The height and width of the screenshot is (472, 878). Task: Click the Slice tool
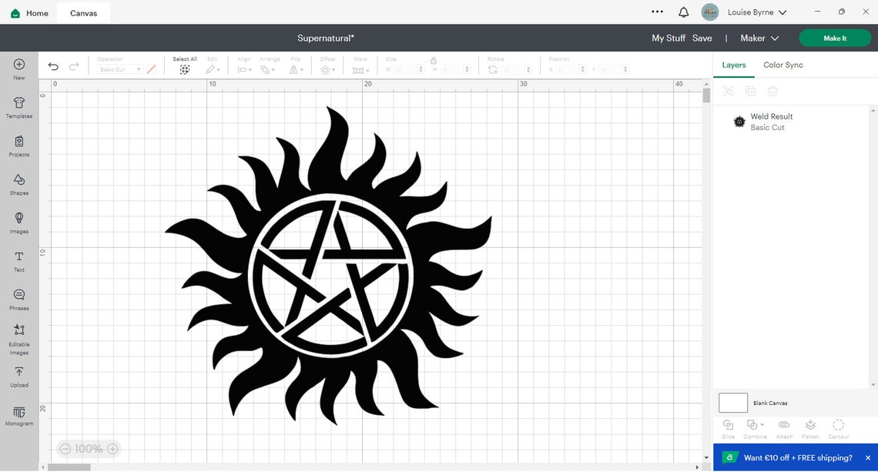728,428
